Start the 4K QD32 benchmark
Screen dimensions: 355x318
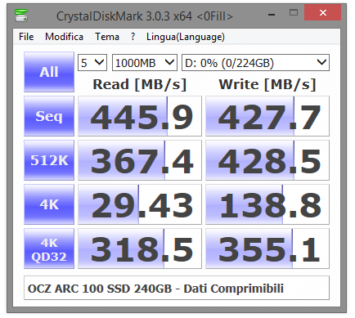(x=49, y=249)
